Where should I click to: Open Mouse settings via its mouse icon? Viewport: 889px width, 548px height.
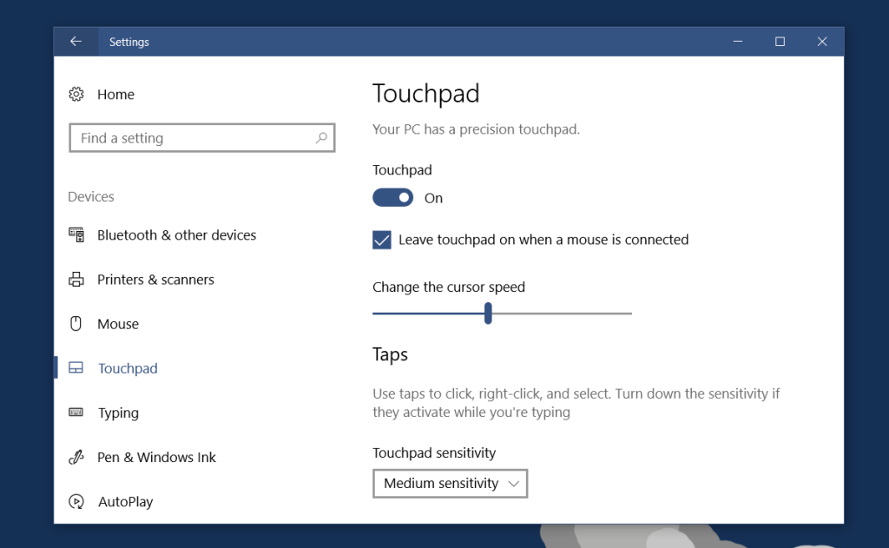click(x=77, y=323)
